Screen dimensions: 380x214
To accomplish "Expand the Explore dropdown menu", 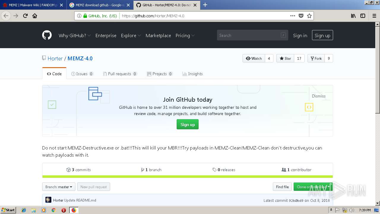I will (x=131, y=35).
